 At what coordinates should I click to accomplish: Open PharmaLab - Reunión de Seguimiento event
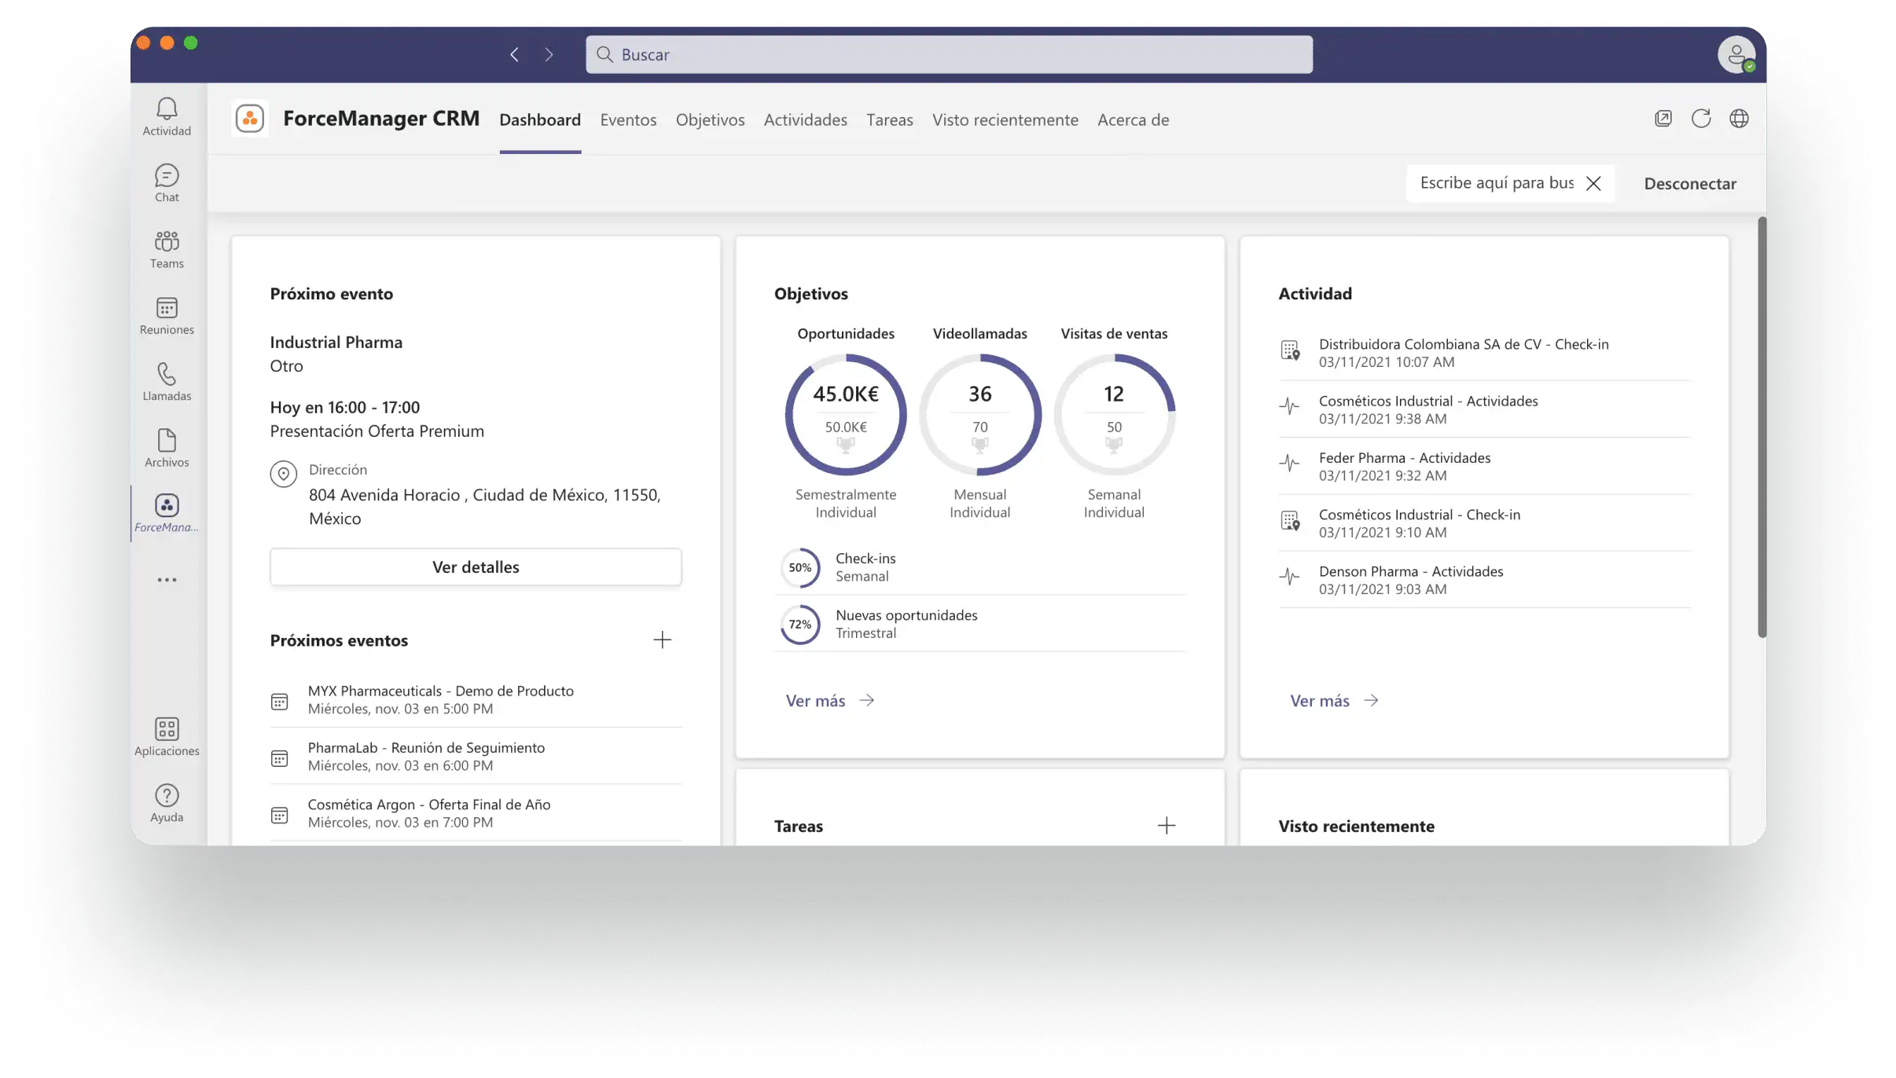(x=476, y=756)
